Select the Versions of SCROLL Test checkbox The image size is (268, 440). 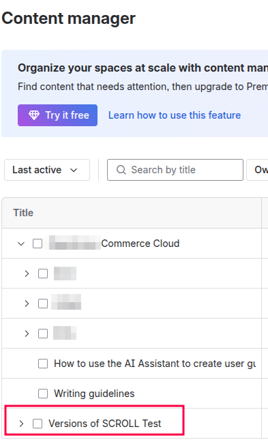point(38,424)
